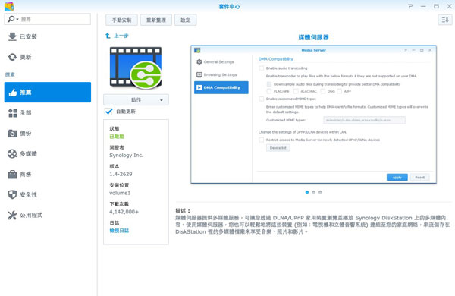Click the 多媒體 film reel icon
Screen dimensions: 455x296
12,153
